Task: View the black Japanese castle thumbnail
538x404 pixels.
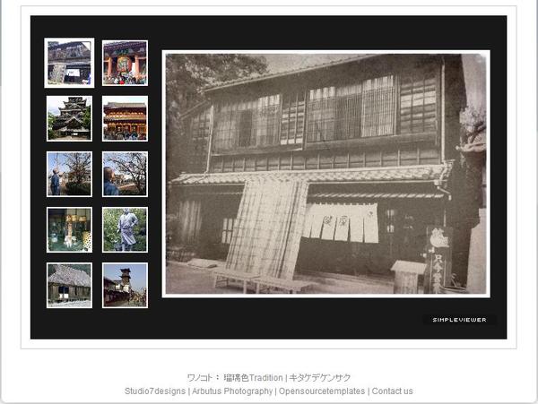Action: point(69,118)
